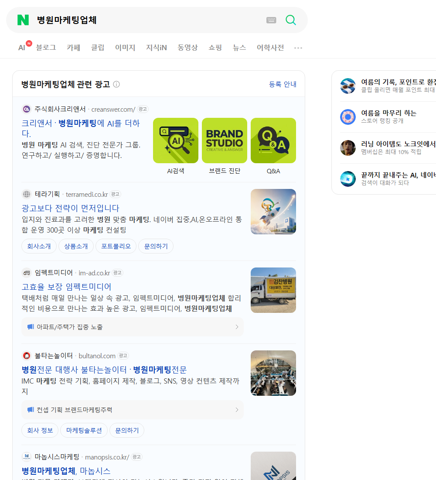The height and width of the screenshot is (480, 436).
Task: Click the 등록 안내 link
Action: click(x=283, y=84)
